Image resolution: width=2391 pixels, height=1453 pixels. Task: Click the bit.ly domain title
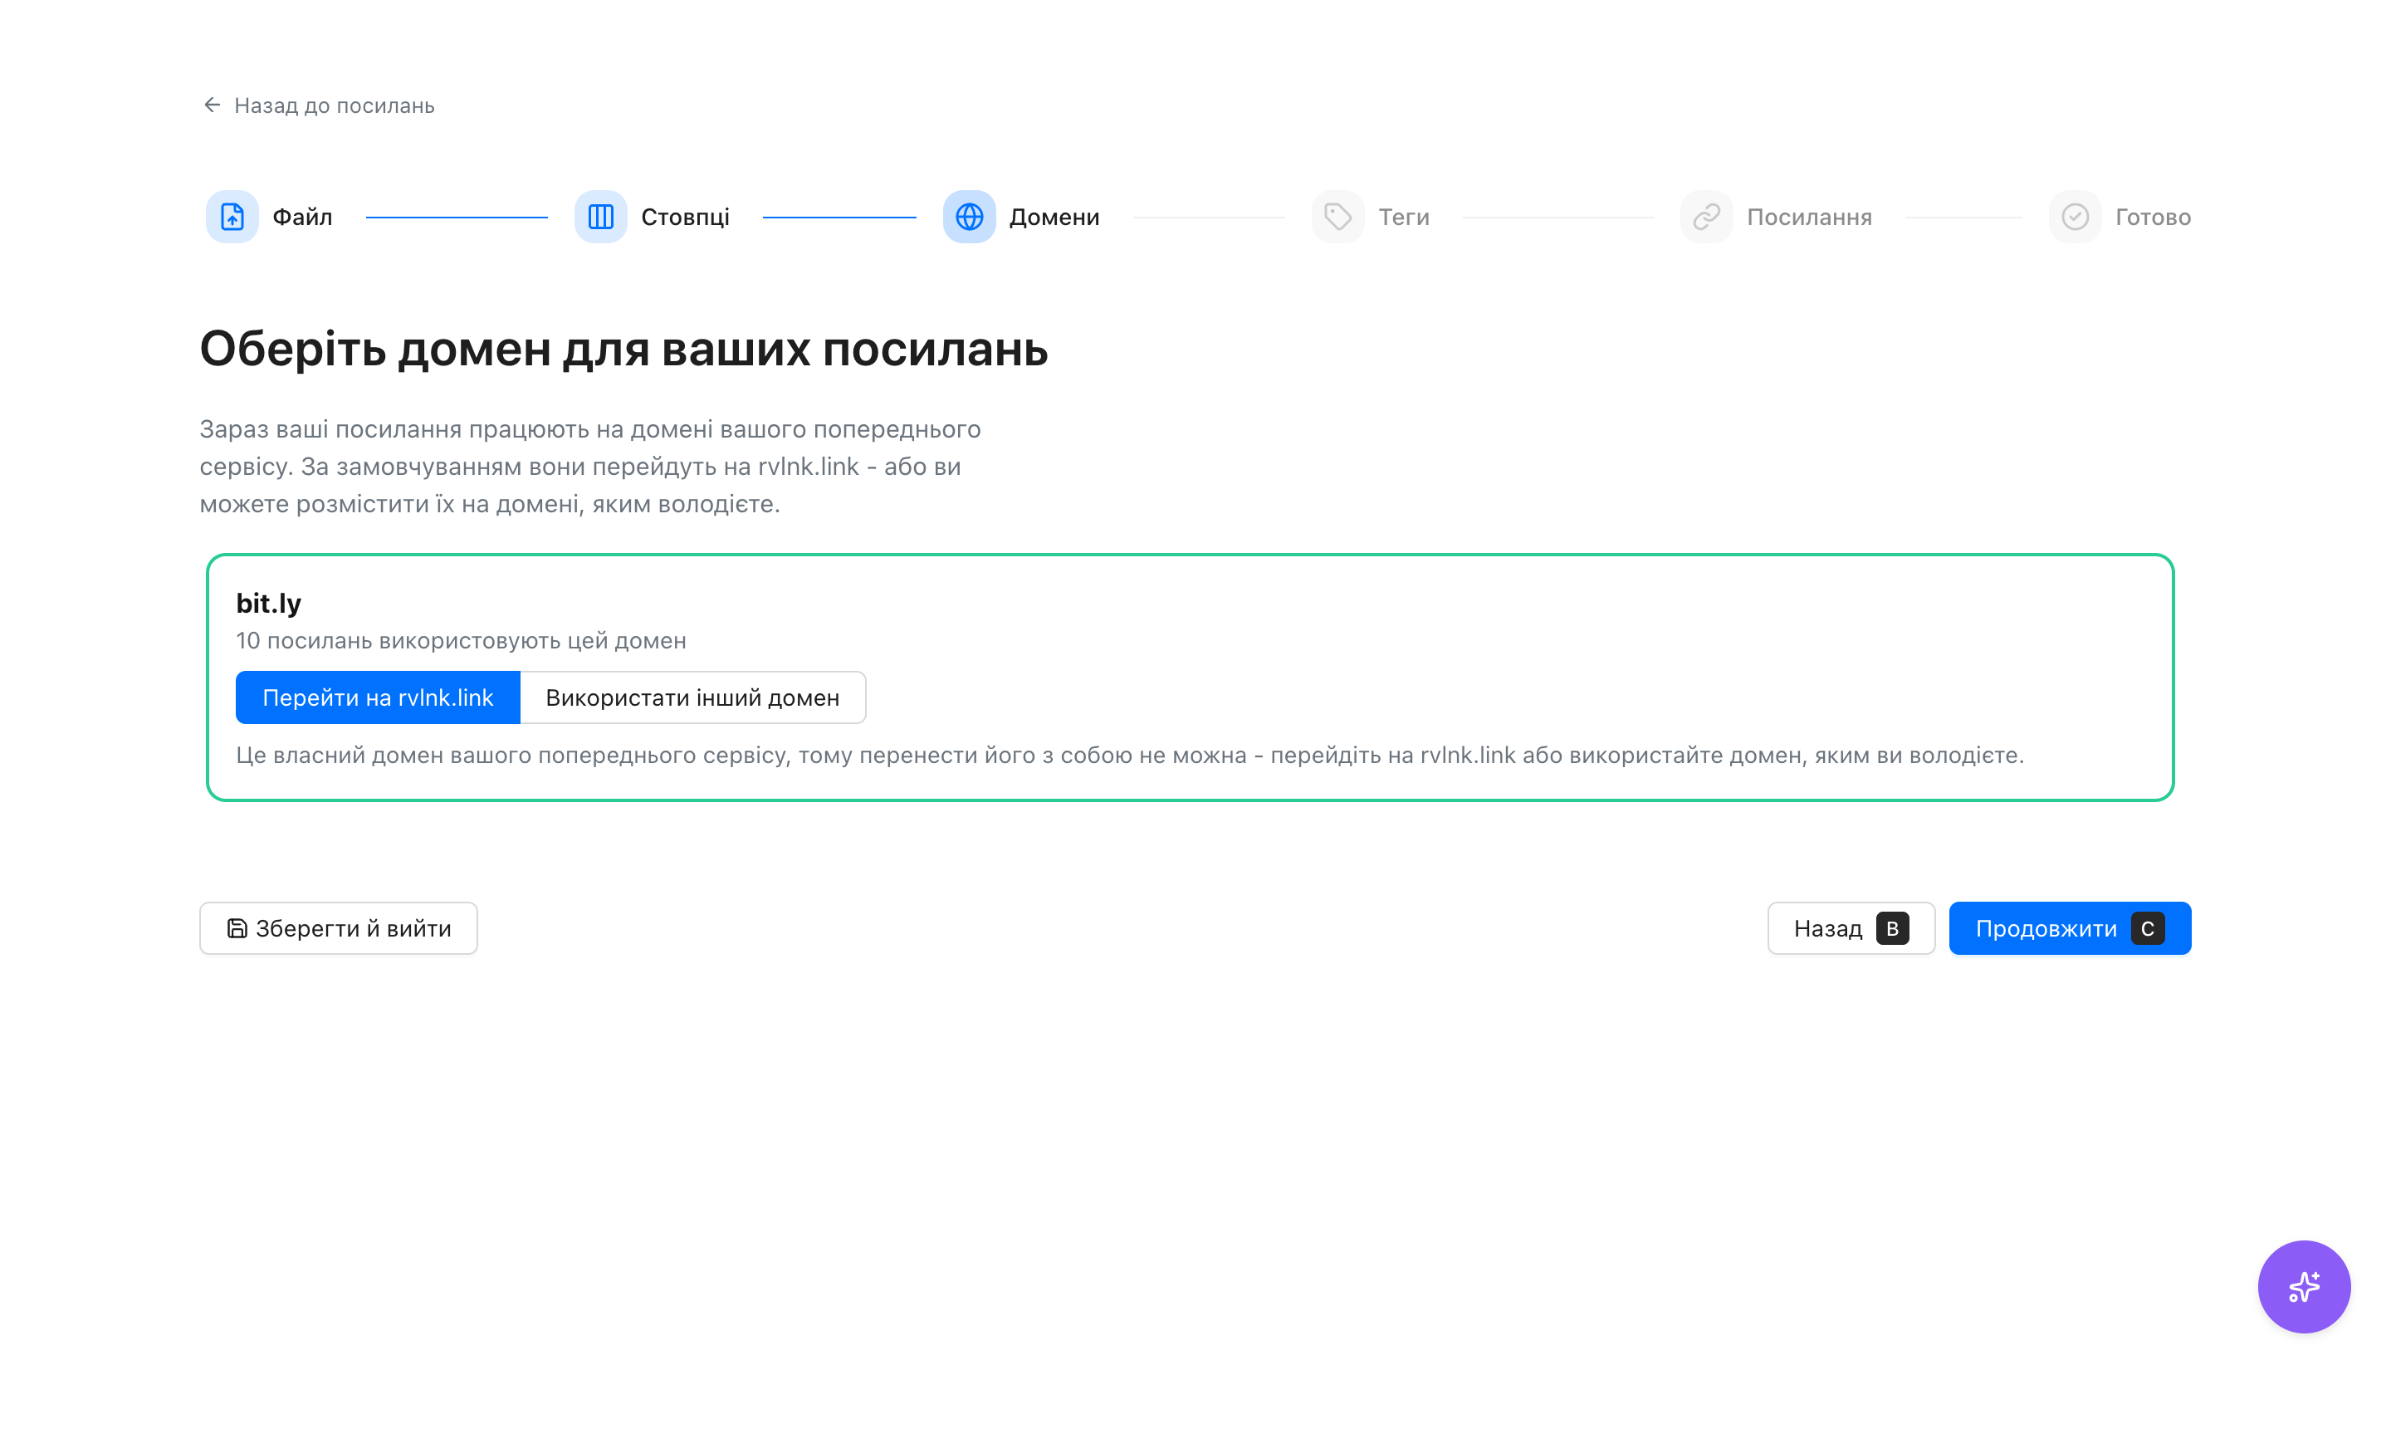(269, 603)
